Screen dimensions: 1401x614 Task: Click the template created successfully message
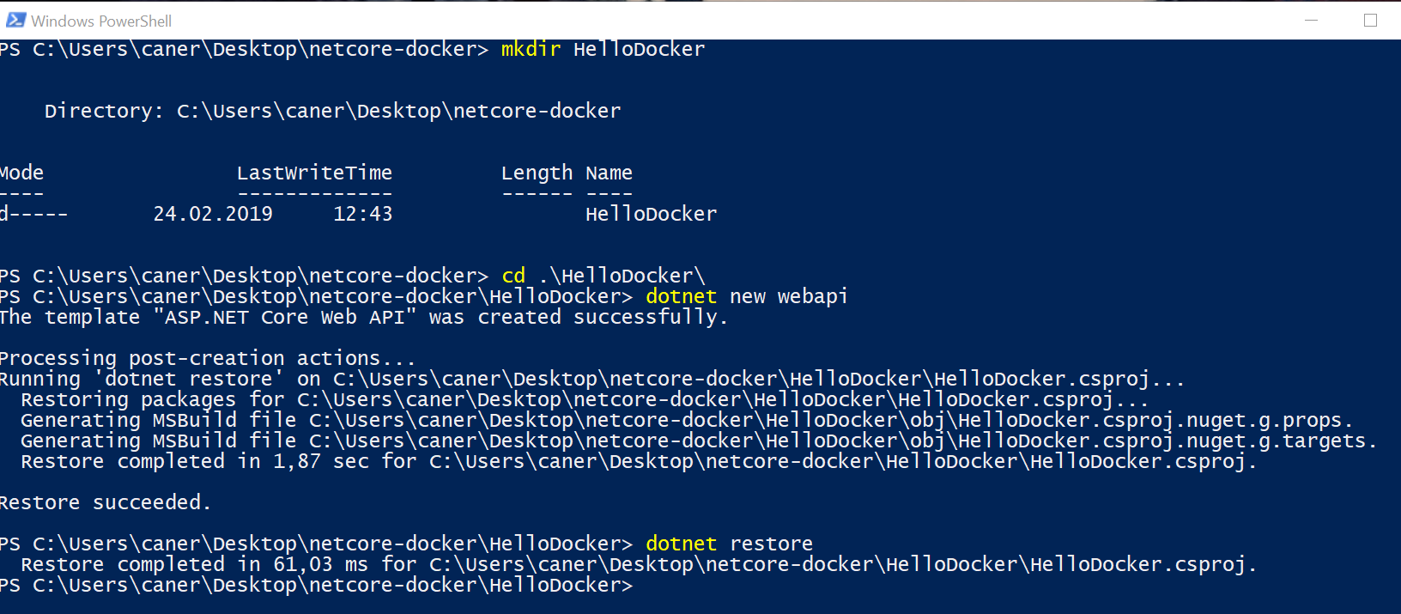[x=364, y=317]
